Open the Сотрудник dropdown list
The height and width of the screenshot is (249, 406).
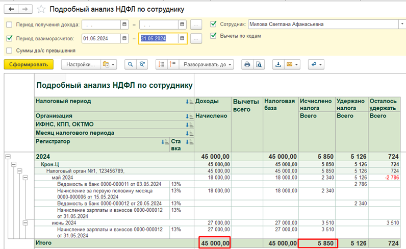[401, 24]
